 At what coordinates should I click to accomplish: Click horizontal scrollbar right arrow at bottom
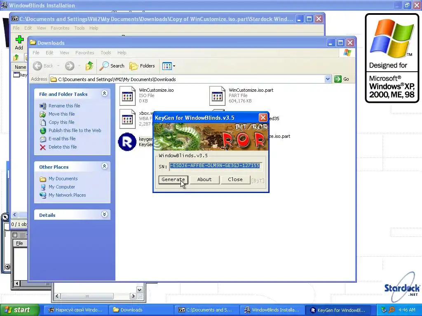133,296
